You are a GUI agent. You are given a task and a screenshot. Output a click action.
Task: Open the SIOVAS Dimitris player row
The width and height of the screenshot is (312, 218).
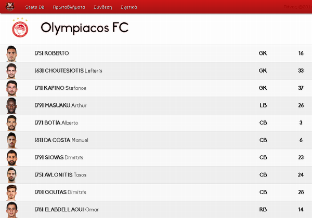point(156,158)
